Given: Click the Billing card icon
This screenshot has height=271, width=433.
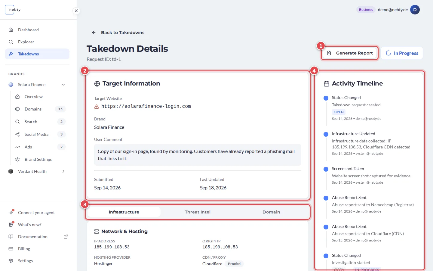Looking at the screenshot, I should point(11,249).
